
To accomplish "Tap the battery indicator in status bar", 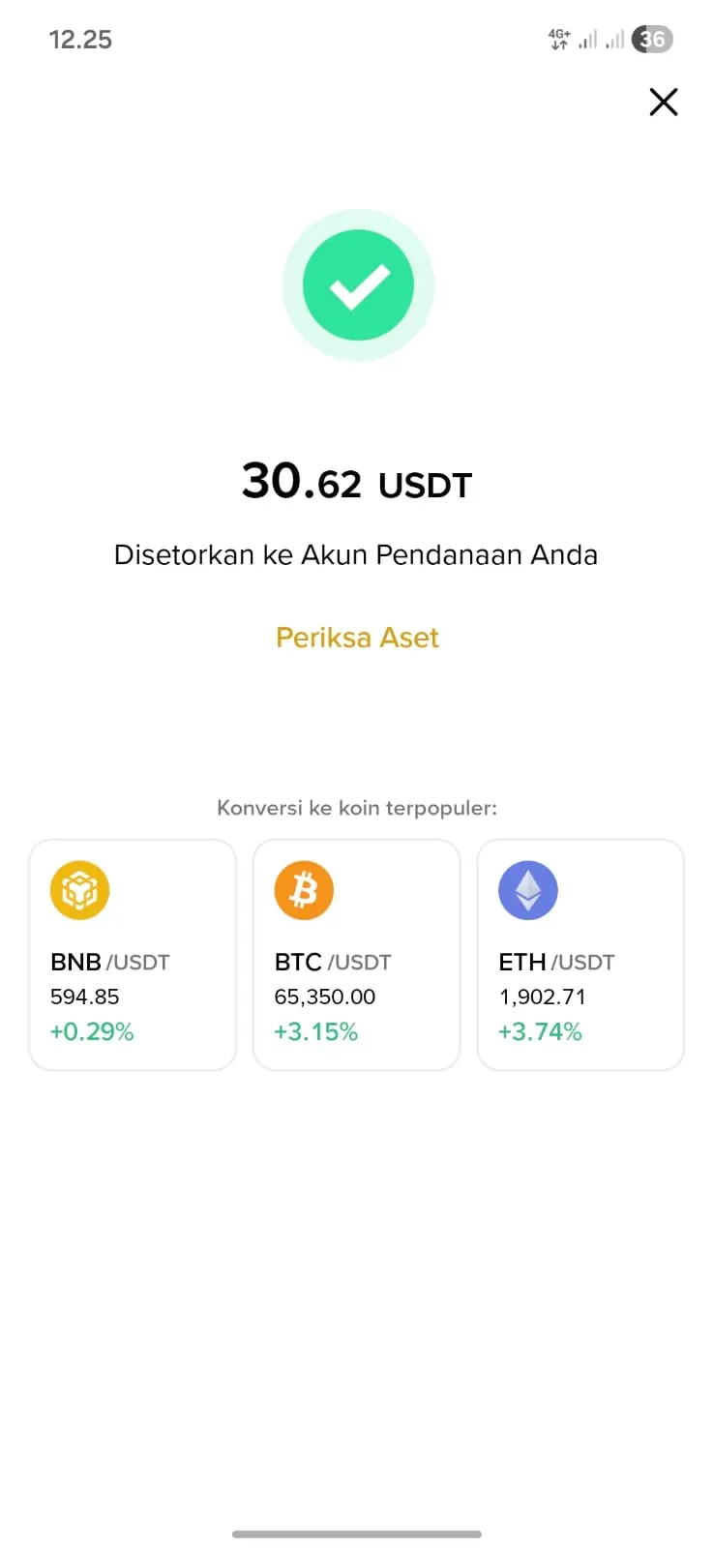I will coord(652,40).
